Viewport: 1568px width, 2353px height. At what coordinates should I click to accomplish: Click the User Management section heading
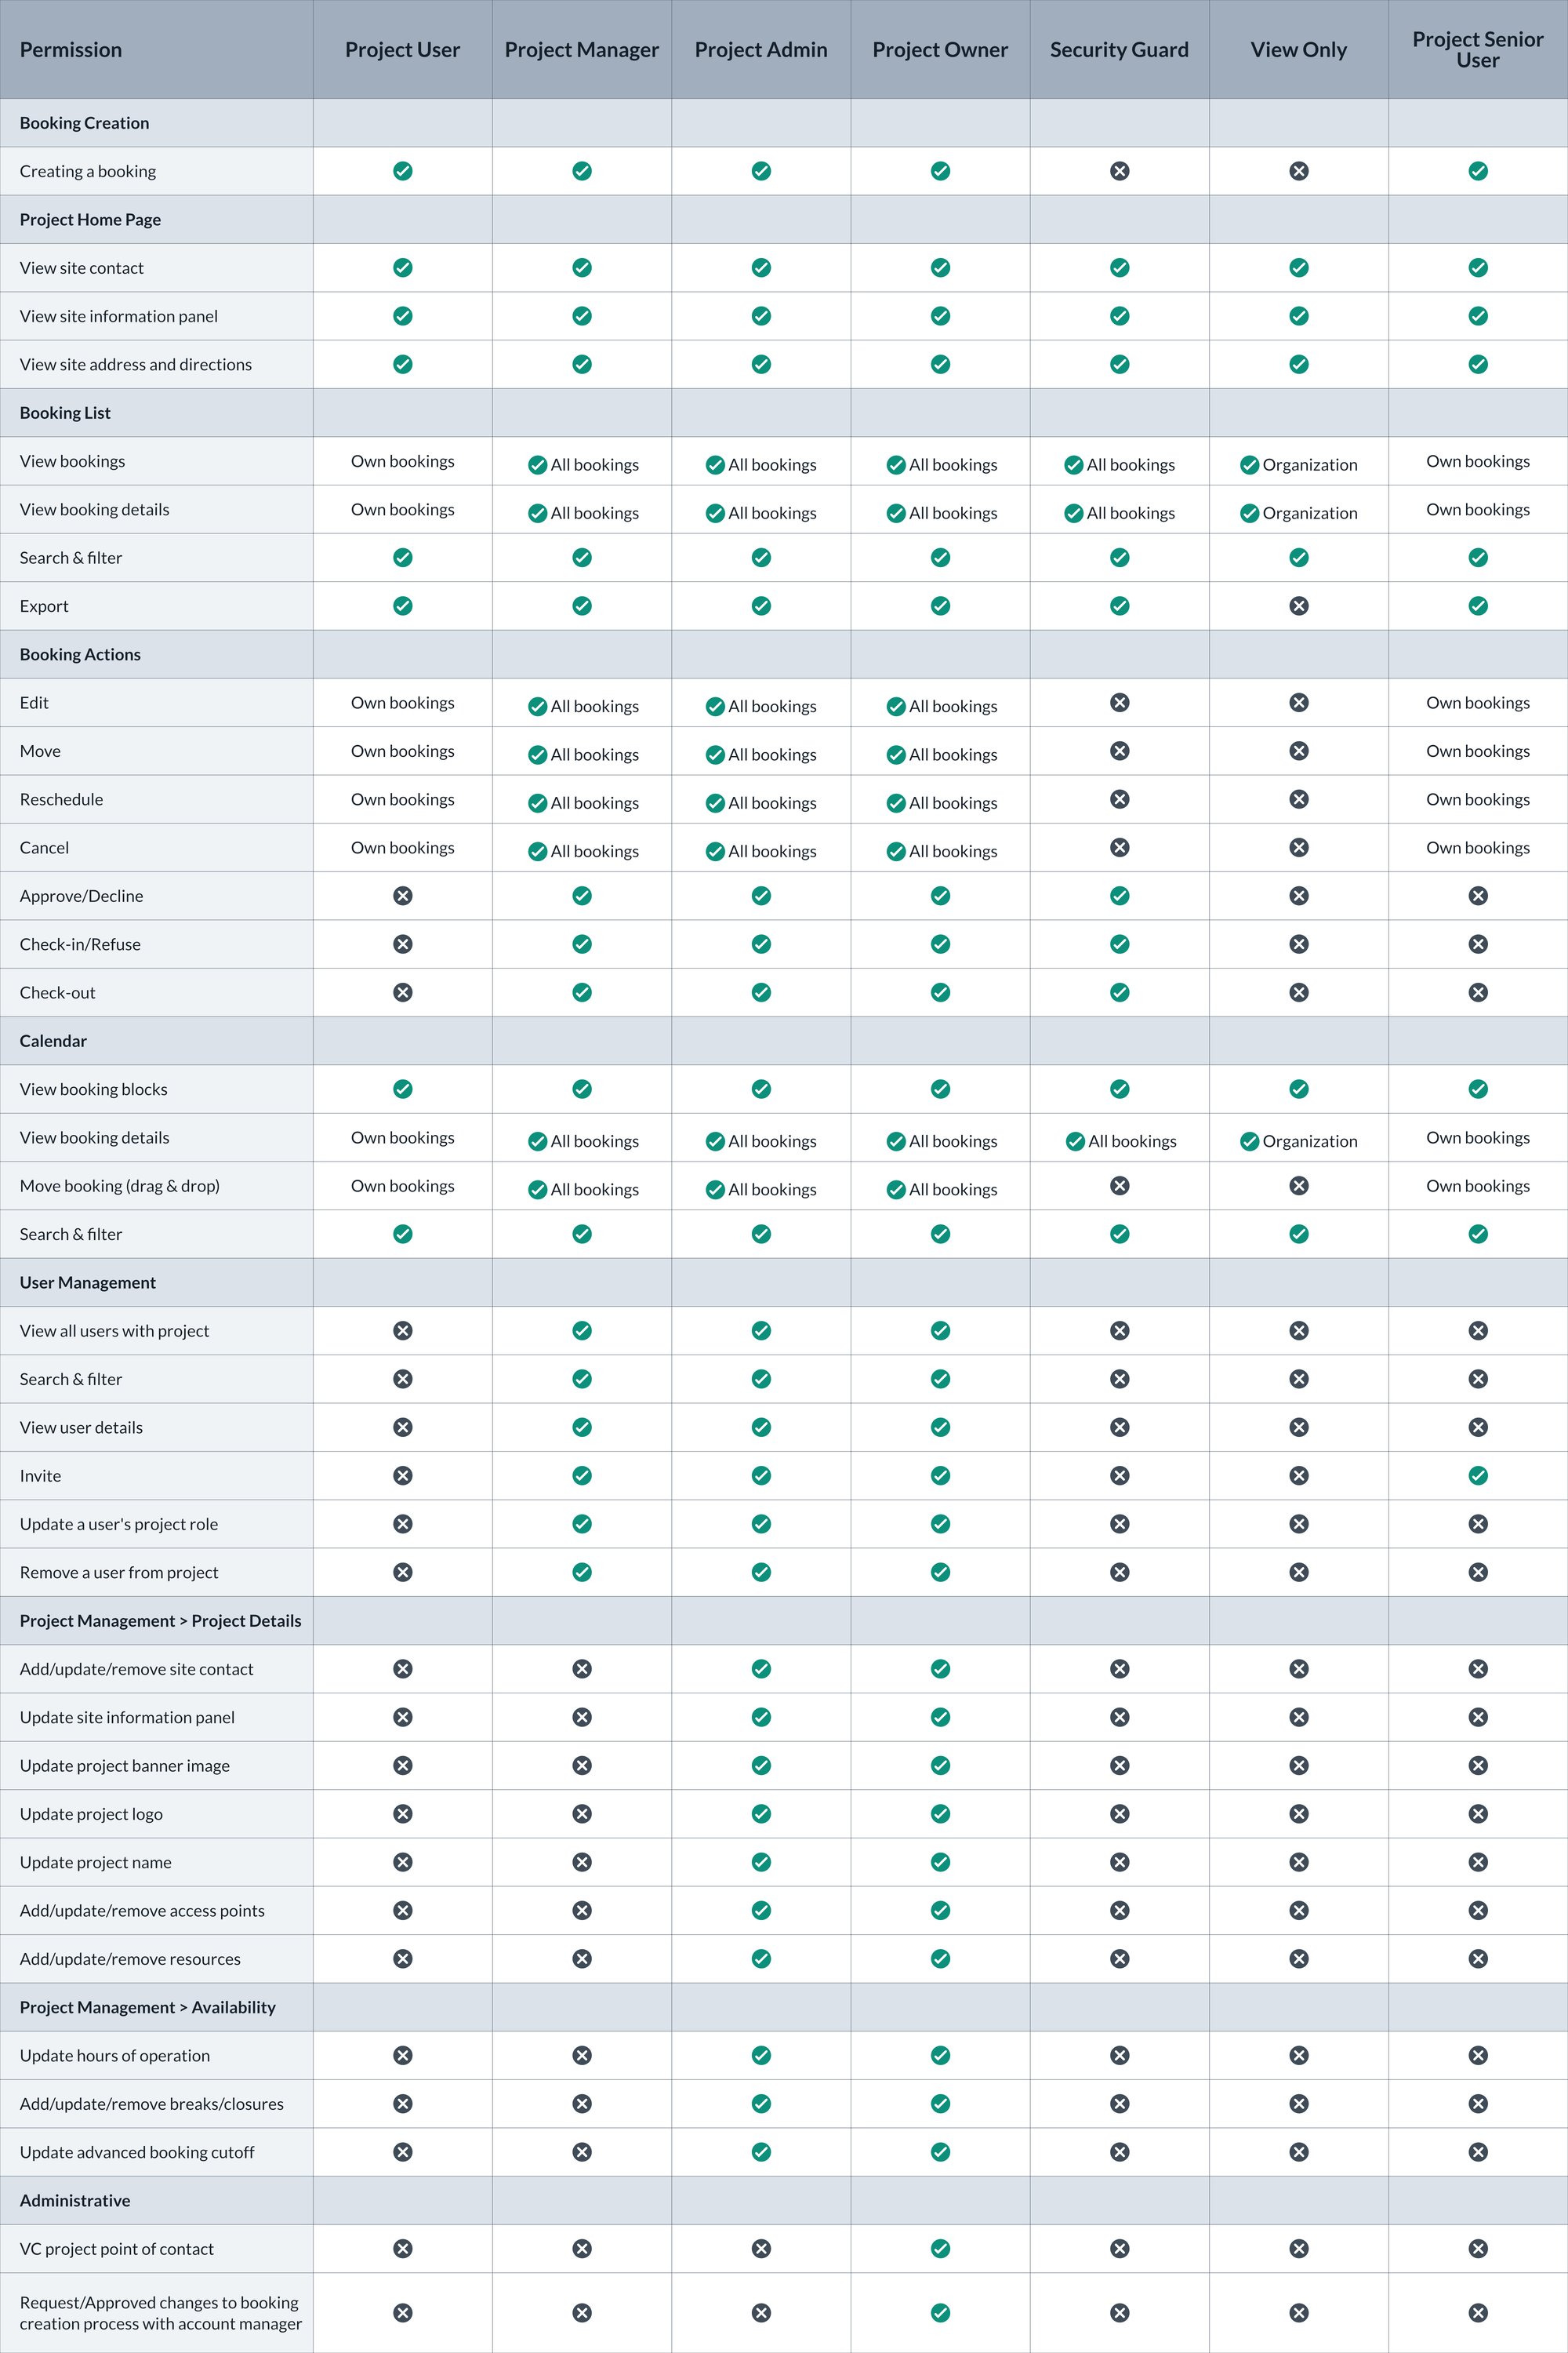88,1282
